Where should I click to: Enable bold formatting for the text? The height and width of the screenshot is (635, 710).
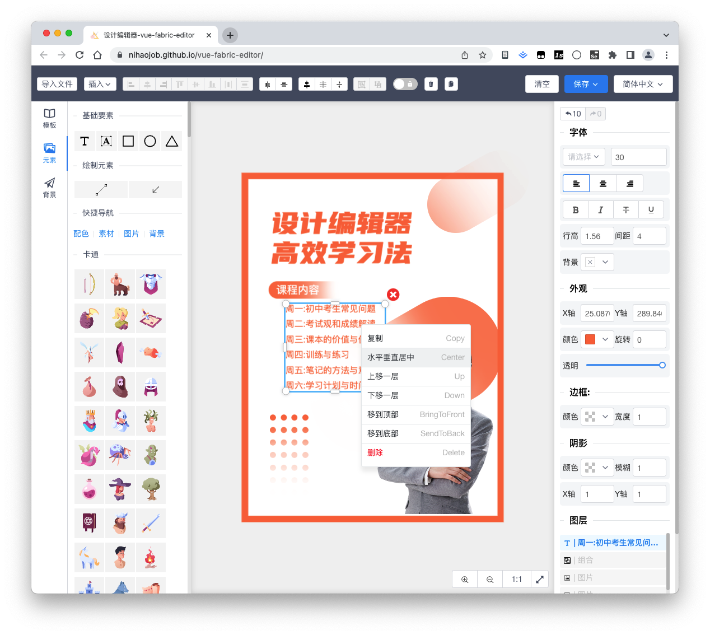(576, 209)
